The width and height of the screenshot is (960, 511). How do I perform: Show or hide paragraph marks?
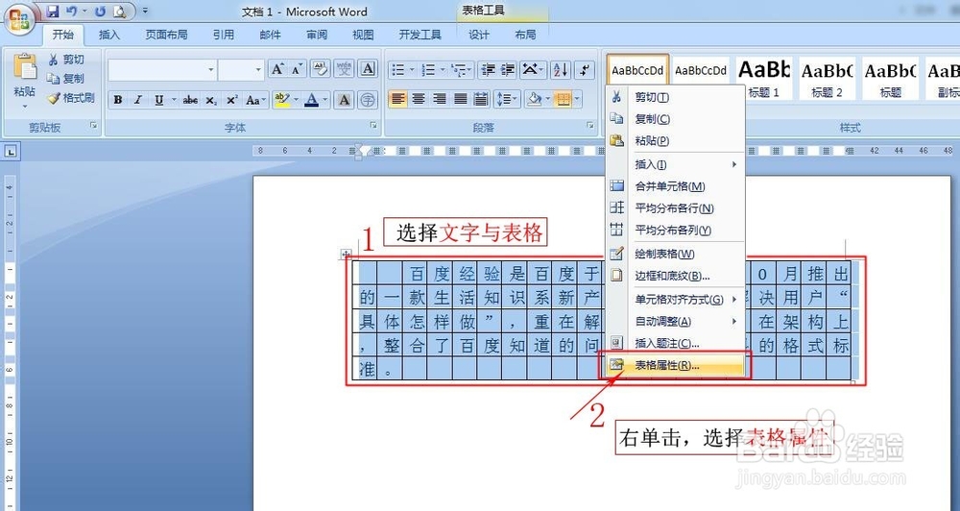(x=585, y=70)
